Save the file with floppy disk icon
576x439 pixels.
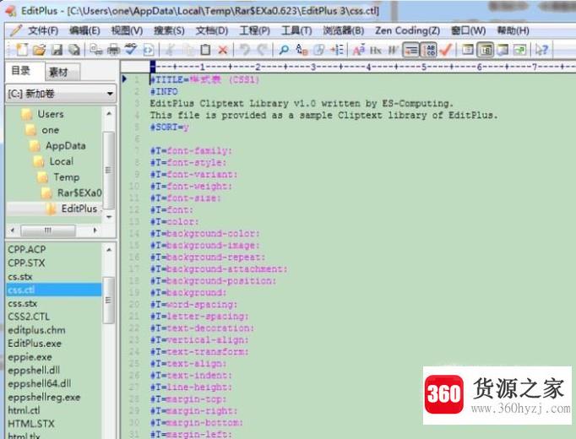(57, 50)
